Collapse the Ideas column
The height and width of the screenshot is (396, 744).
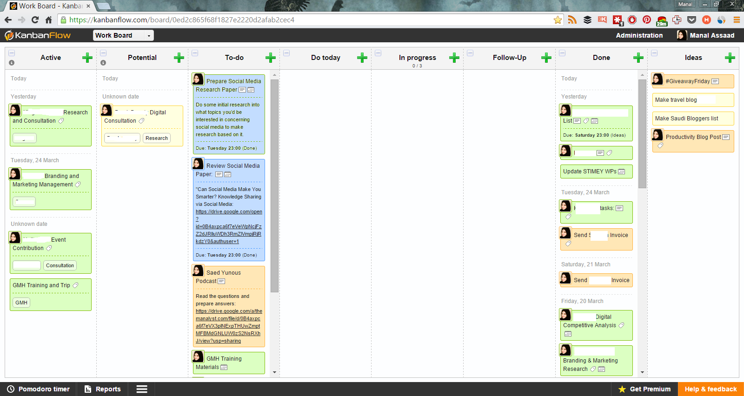click(654, 53)
